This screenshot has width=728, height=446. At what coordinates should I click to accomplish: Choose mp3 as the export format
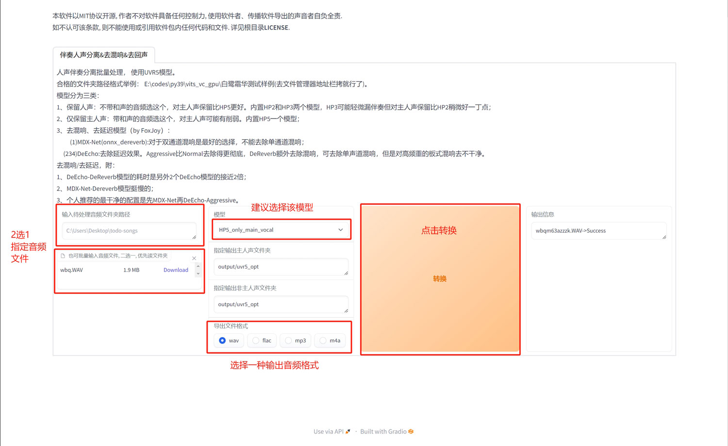(295, 341)
